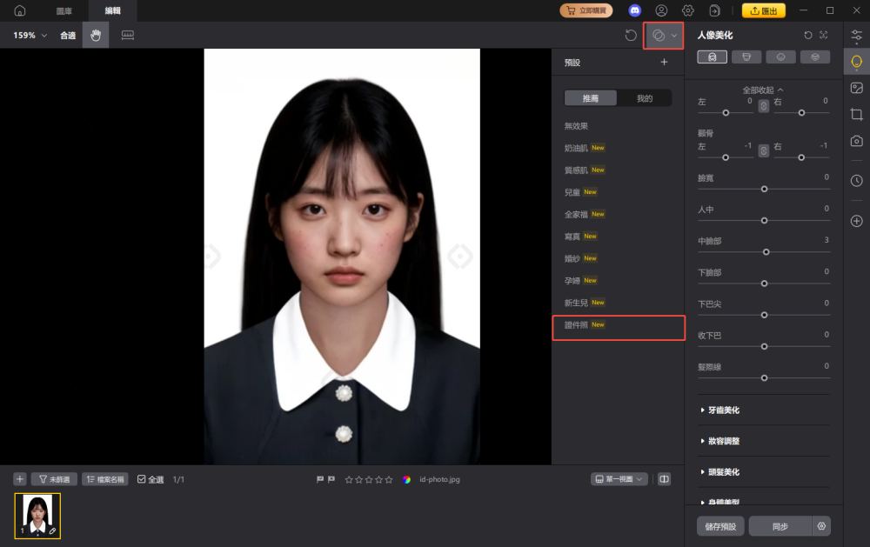Image resolution: width=870 pixels, height=547 pixels.
Task: Toggle the split compare view at bottom right
Action: (x=664, y=479)
